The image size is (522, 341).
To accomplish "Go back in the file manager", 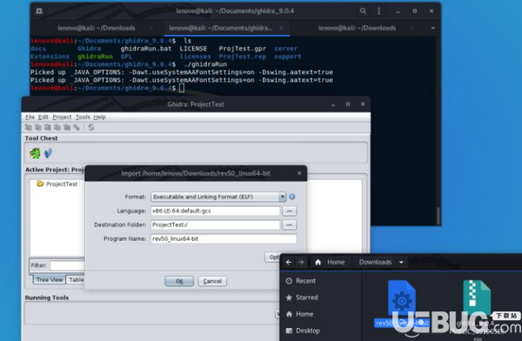I will pos(289,263).
